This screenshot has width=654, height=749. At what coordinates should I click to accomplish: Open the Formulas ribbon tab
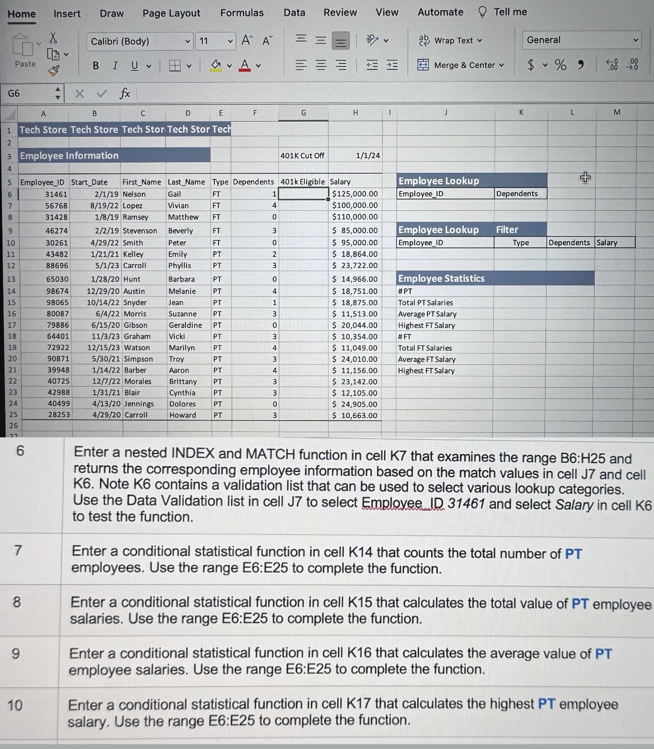coord(242,13)
